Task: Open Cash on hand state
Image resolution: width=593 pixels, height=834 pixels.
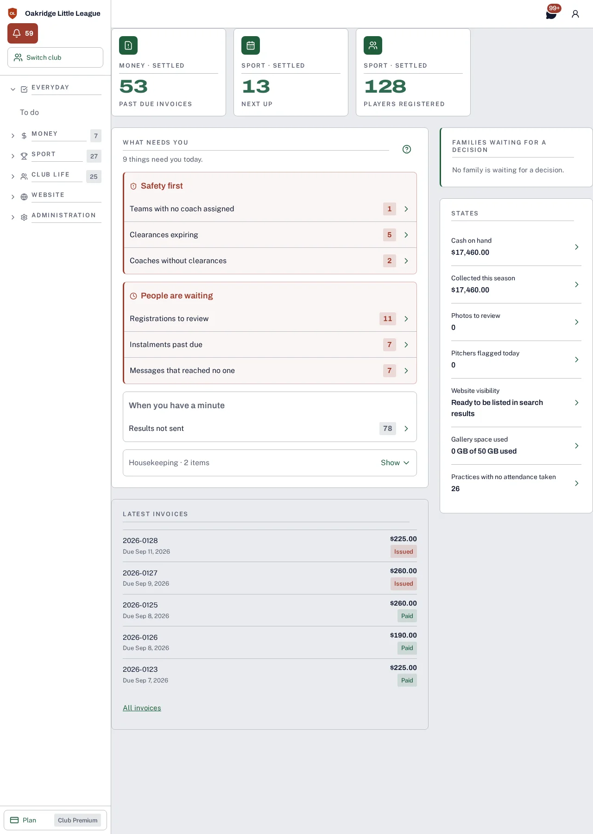Action: (516, 247)
